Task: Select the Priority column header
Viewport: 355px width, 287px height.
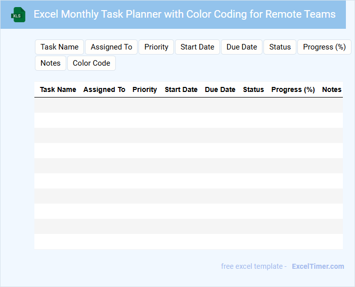Action: coord(145,89)
